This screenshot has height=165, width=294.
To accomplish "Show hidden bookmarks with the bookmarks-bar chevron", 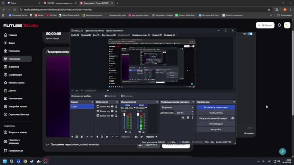I will 271,15.
